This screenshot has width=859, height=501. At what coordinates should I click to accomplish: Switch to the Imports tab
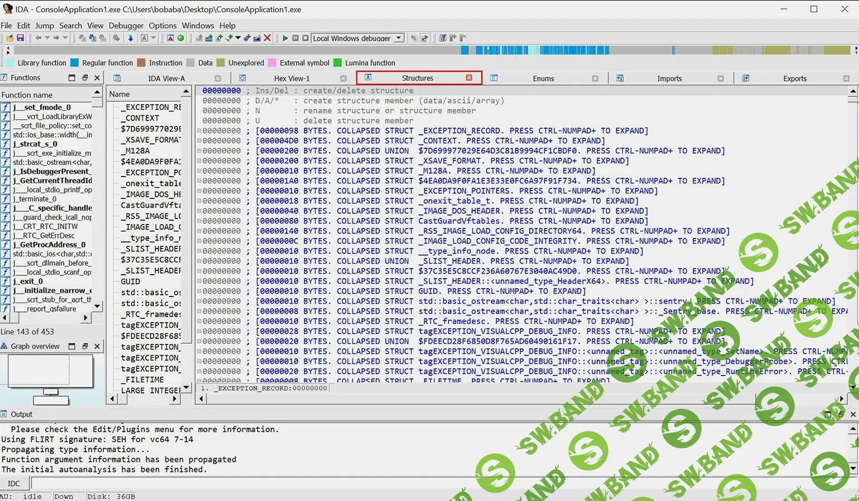pos(669,79)
